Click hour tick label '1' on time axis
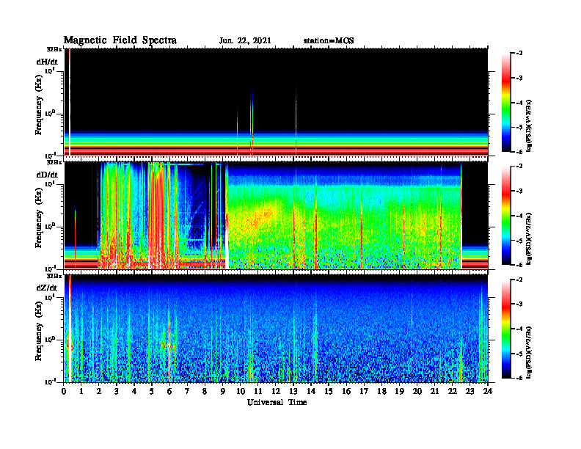This screenshot has width=581, height=449. tap(81, 392)
